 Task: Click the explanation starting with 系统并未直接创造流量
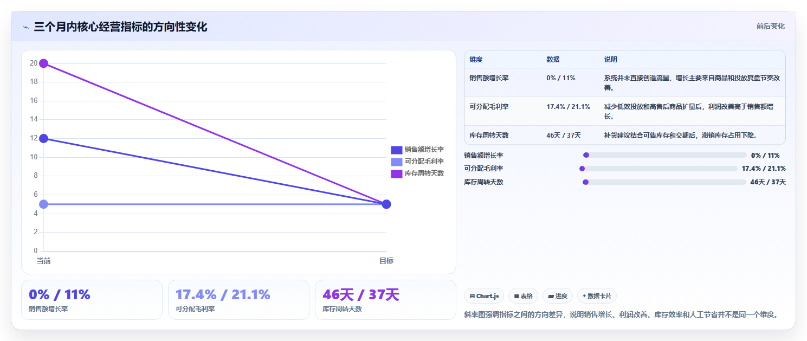(x=692, y=83)
